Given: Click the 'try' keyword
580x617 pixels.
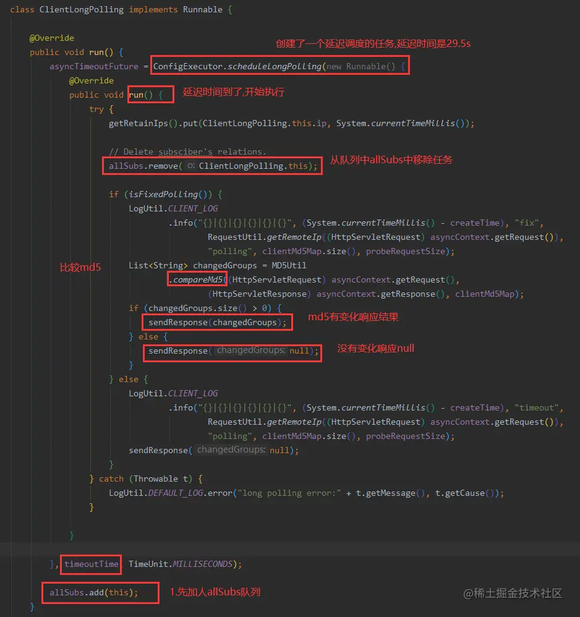Looking at the screenshot, I should 96,109.
